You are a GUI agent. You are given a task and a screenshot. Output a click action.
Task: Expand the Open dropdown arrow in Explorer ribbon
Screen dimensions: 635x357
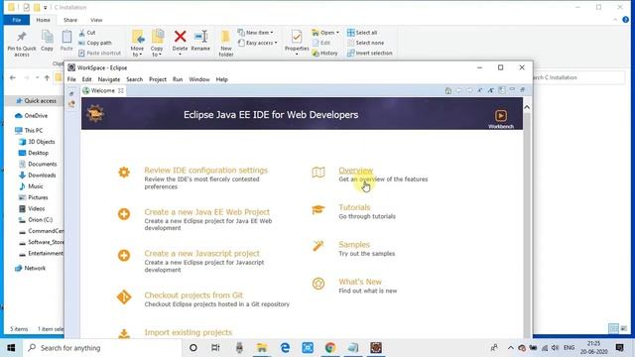coord(337,33)
